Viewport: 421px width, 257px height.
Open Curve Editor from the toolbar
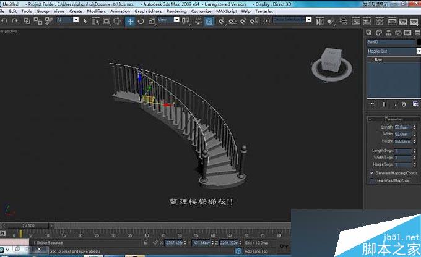click(356, 21)
